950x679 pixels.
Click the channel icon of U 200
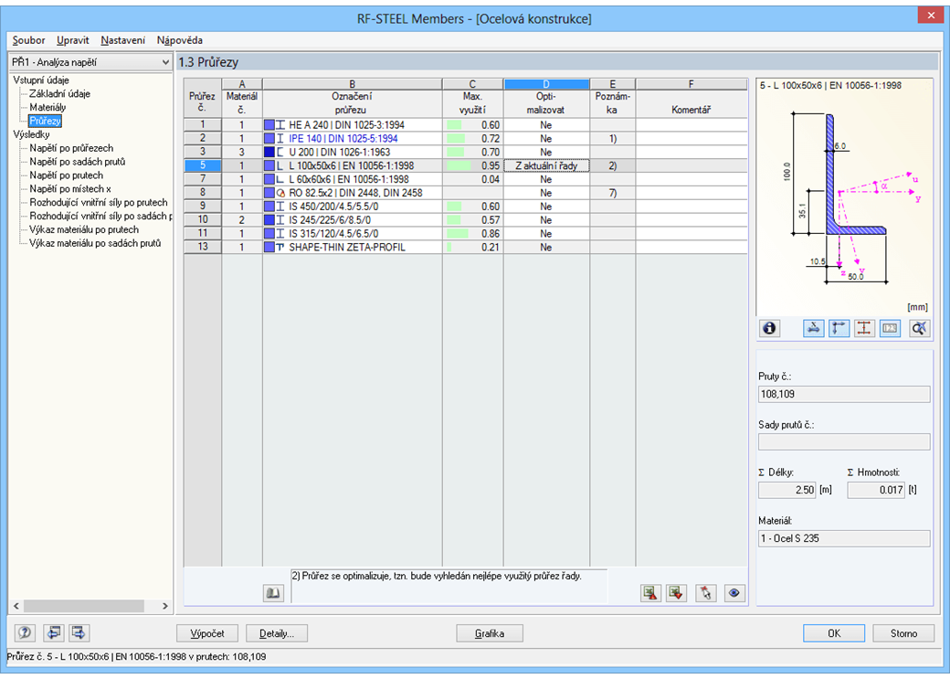280,153
